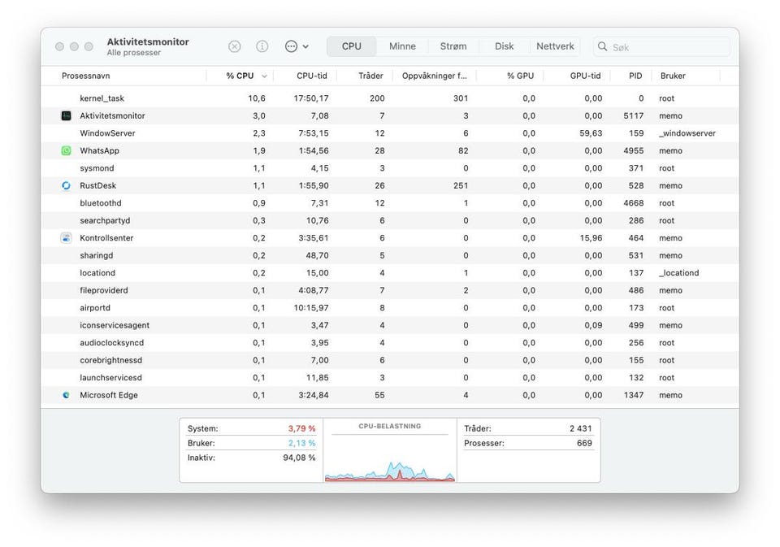Click CPU-tid value 17:50,17
Image resolution: width=780 pixels, height=547 pixels.
(311, 98)
